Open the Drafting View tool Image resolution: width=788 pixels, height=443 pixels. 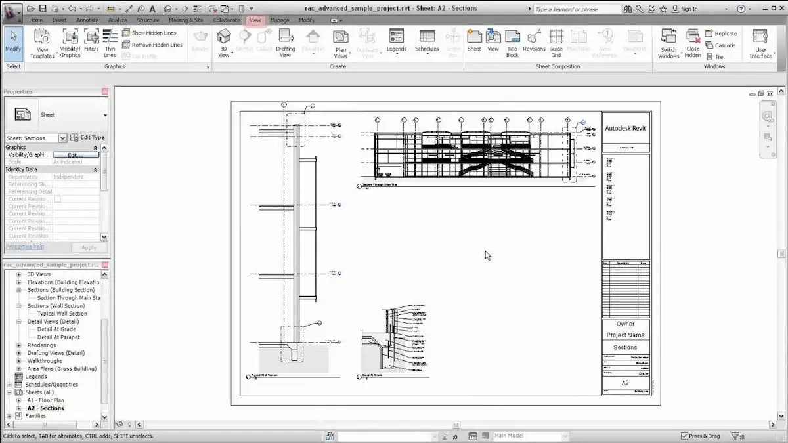coord(285,41)
